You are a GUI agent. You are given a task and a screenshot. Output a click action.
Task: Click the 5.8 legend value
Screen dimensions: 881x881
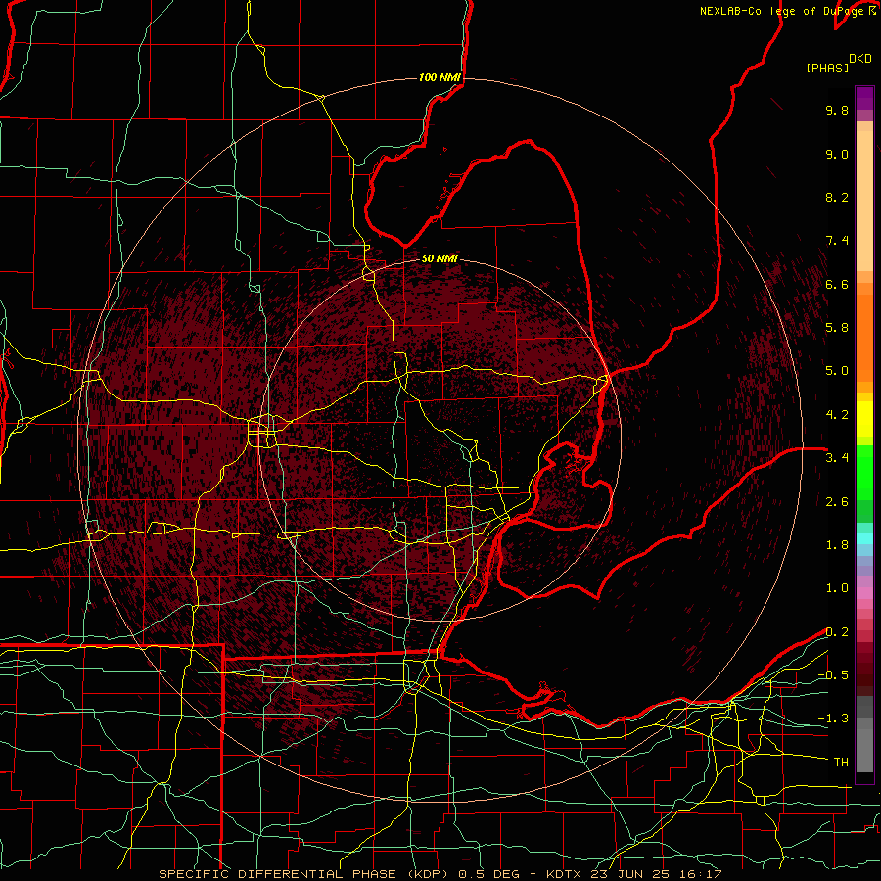point(837,328)
